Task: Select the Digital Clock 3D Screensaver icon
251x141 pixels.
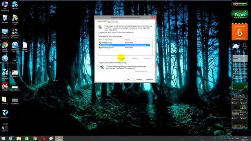Action: [x=15, y=34]
